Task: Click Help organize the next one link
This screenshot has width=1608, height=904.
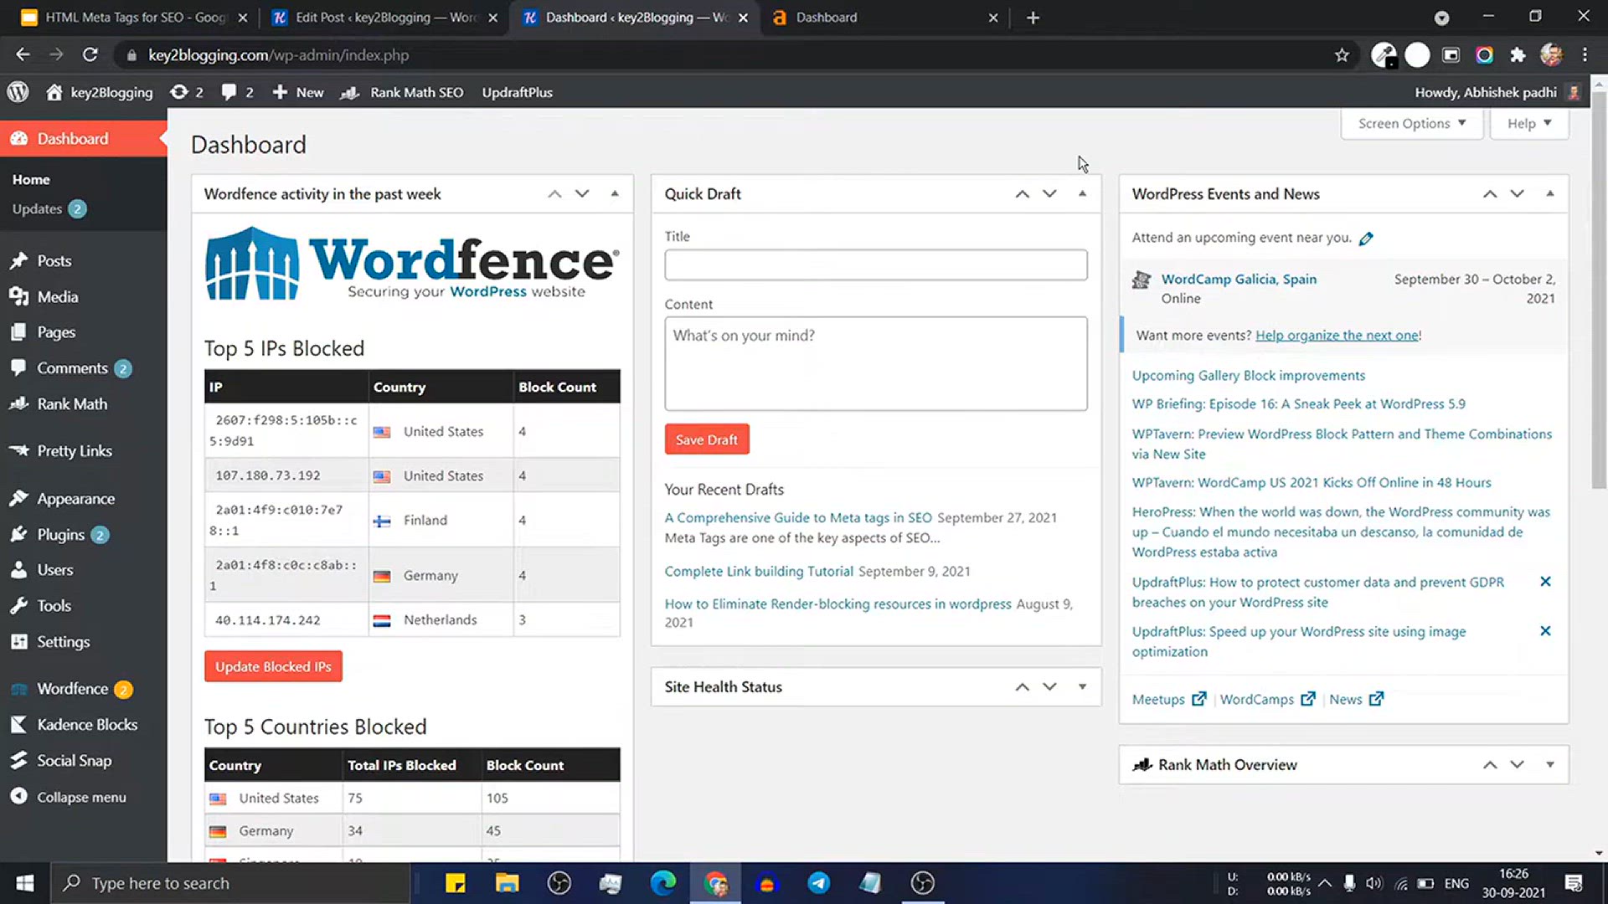Action: click(x=1337, y=335)
